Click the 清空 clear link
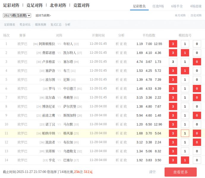The width and height of the screenshot is (205, 178). (152, 172)
